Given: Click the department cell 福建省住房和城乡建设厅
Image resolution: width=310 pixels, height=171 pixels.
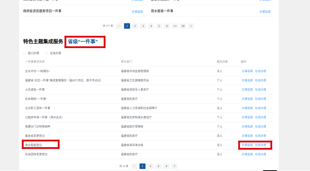Looking at the screenshot, I should tap(136, 117).
